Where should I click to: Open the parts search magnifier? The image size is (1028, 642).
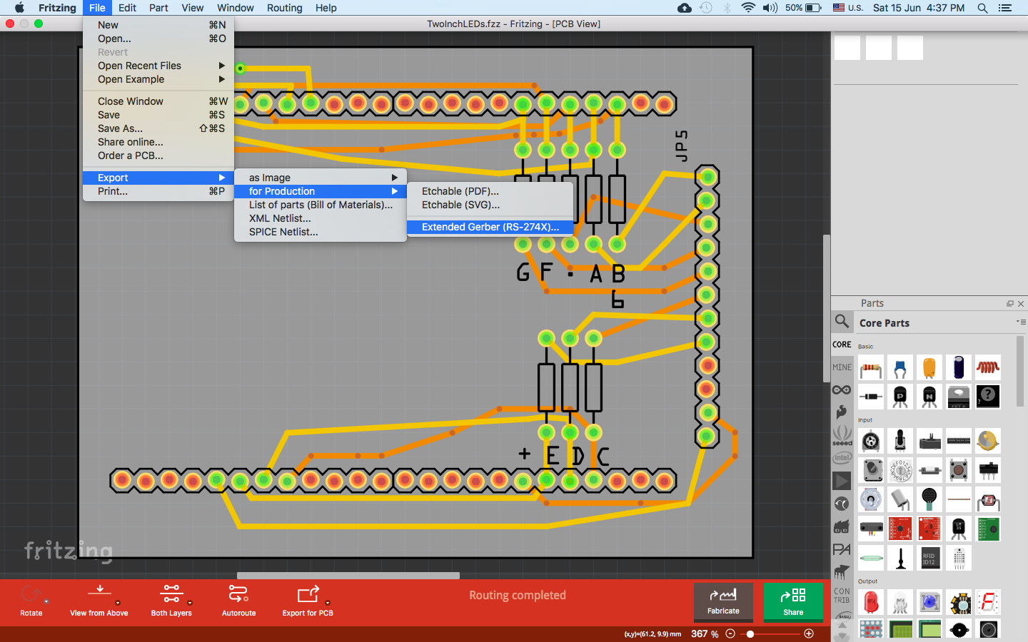point(842,322)
